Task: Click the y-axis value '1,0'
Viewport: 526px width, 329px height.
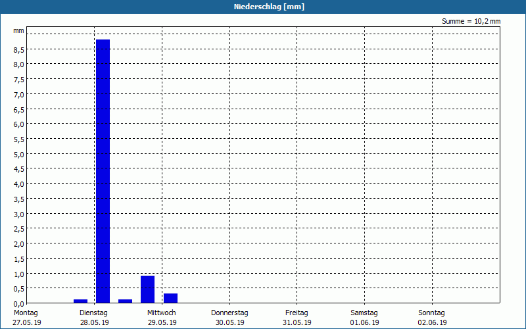Action: pos(19,274)
